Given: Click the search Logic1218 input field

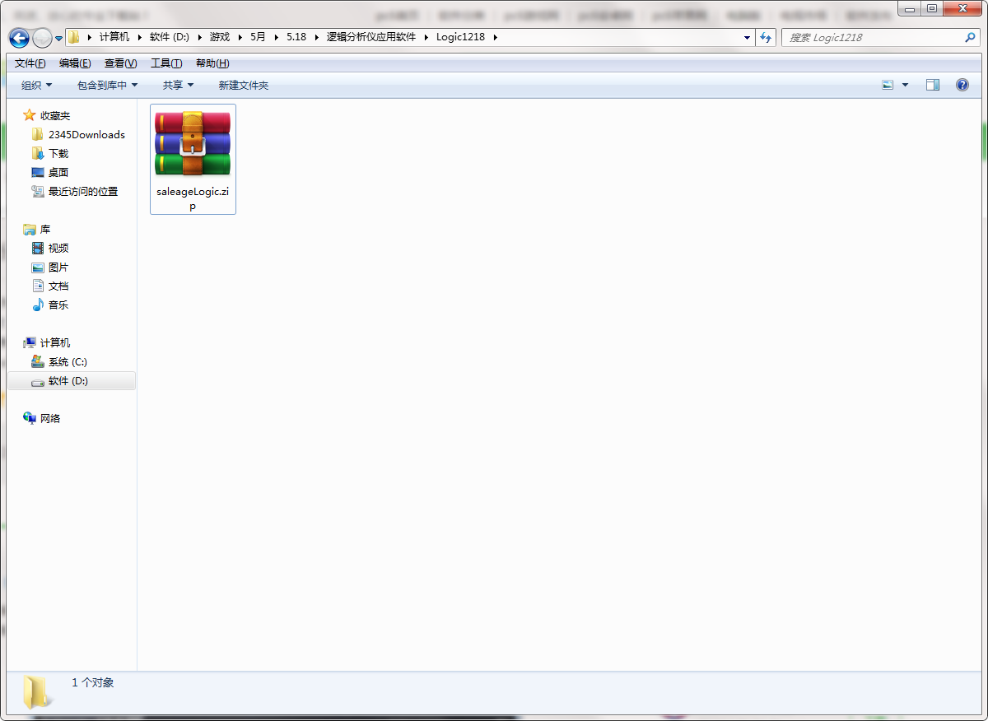Looking at the screenshot, I should [873, 38].
